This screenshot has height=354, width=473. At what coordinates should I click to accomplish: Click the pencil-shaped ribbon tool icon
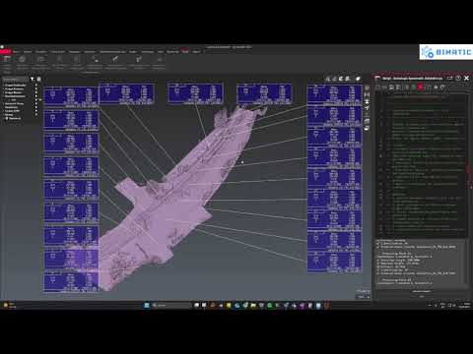click(115, 59)
